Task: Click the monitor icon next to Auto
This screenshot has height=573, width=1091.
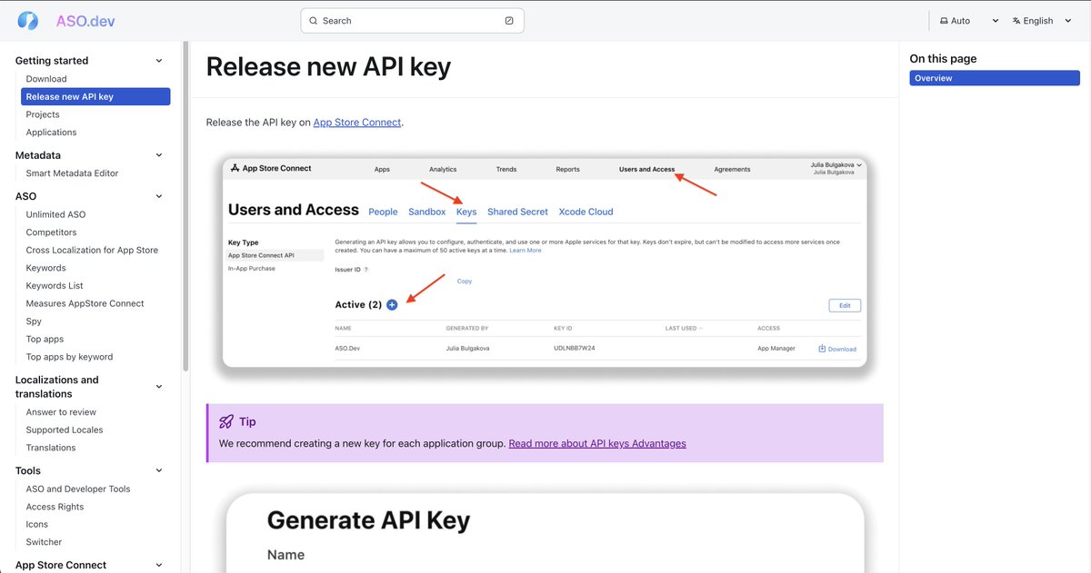Action: tap(944, 20)
